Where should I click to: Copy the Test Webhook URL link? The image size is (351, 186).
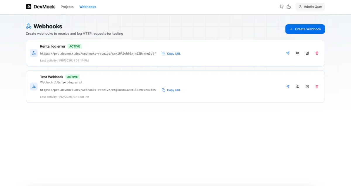(174, 90)
